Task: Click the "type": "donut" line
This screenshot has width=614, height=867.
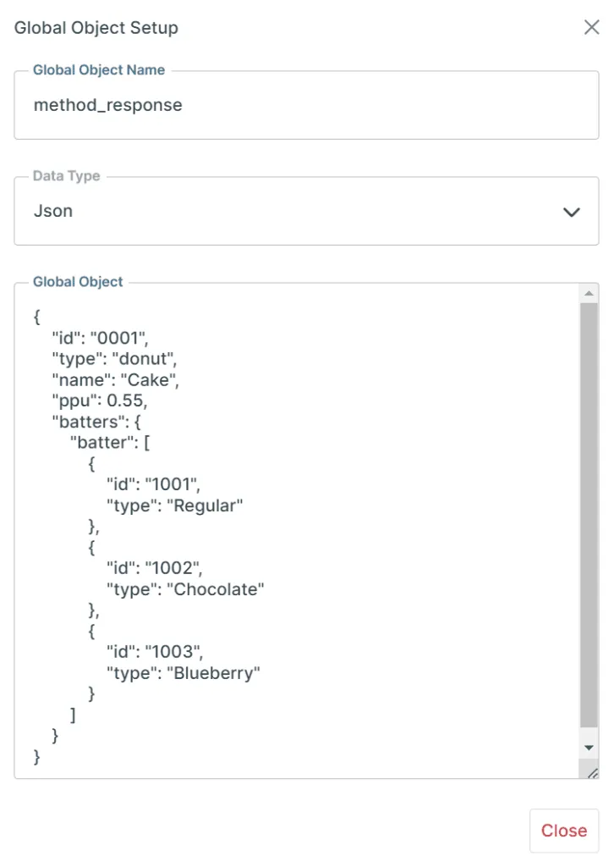Action: point(114,359)
